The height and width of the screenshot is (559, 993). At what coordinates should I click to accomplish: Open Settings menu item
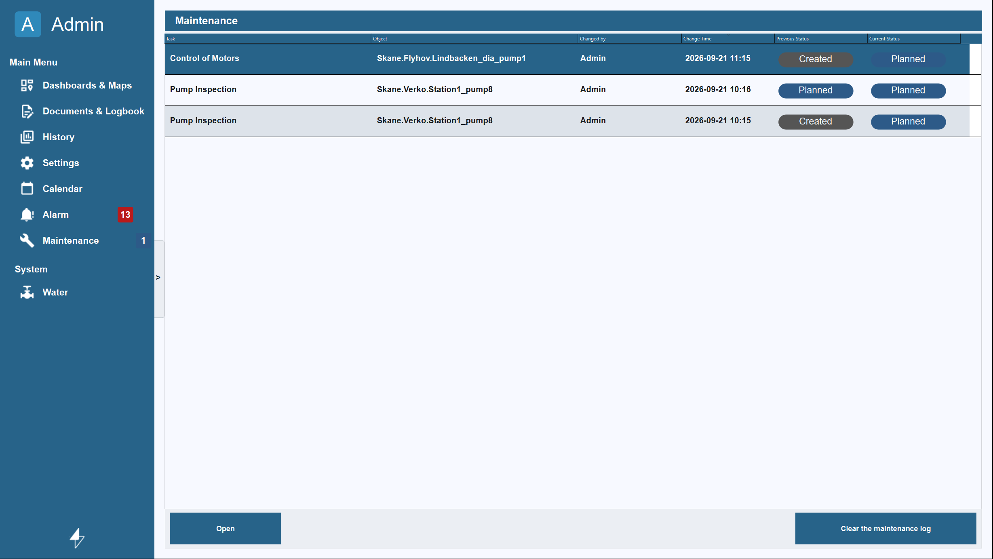[61, 163]
